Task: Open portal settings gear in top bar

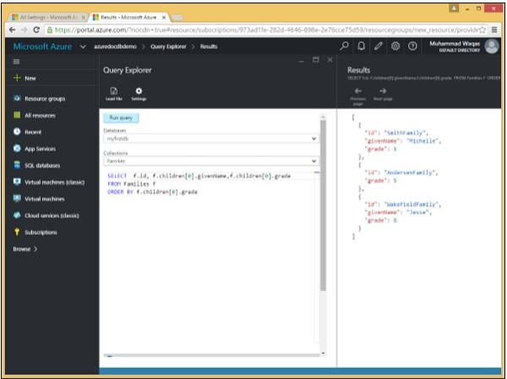Action: [395, 46]
